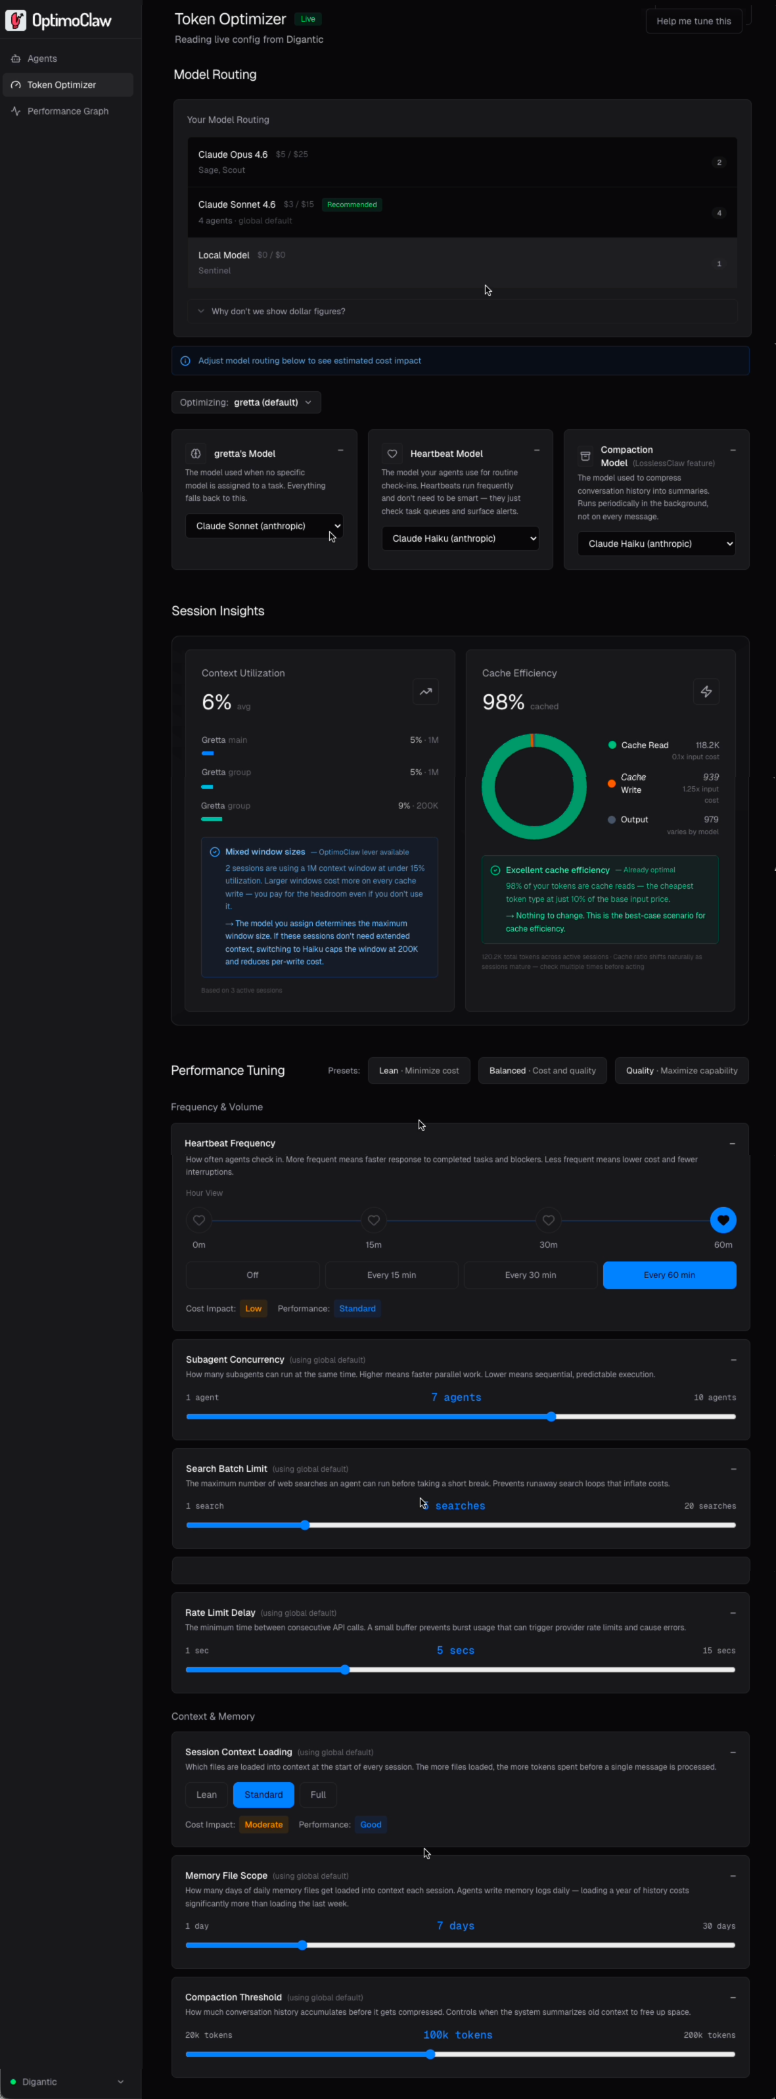Select the Claude Opus 4.6 routing row

462,162
